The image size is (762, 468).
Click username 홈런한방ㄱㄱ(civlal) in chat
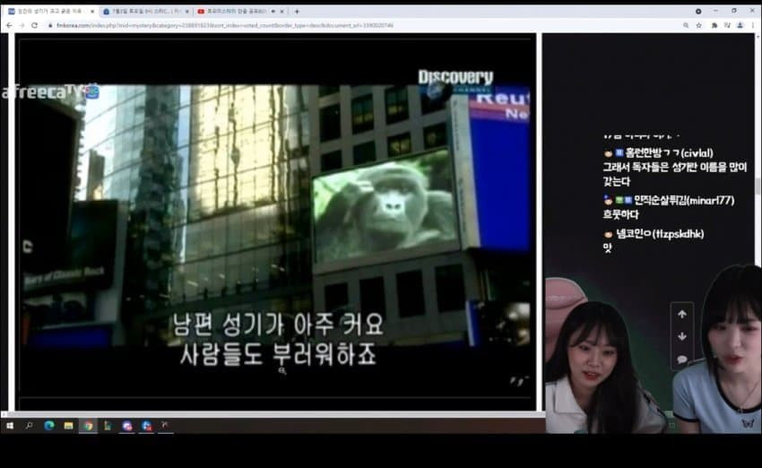pos(669,153)
